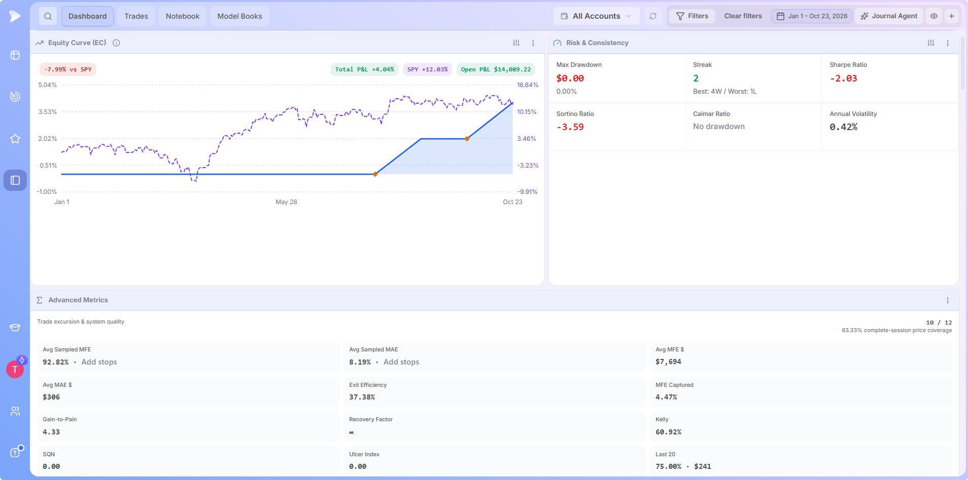Screen dimensions: 968x480
Task: Expand the All Accounts dropdown
Action: point(596,16)
